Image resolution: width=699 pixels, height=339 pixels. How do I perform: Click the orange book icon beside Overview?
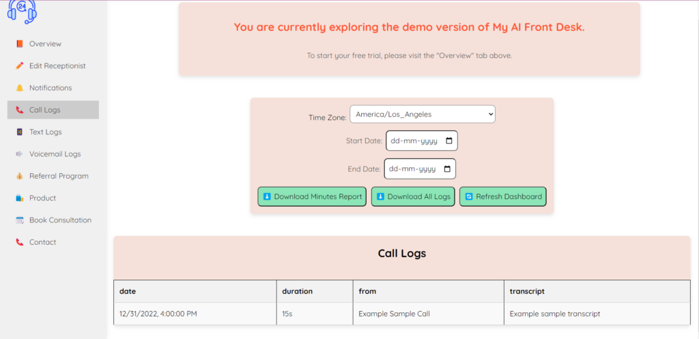coord(19,44)
